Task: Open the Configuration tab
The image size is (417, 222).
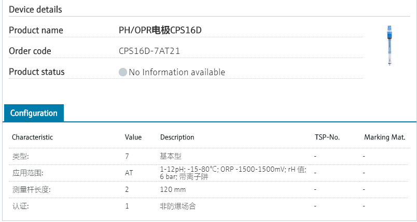Action: pos(34,113)
